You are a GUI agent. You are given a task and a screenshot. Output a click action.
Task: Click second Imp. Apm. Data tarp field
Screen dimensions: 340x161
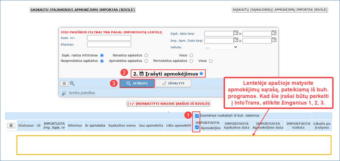tap(257, 41)
